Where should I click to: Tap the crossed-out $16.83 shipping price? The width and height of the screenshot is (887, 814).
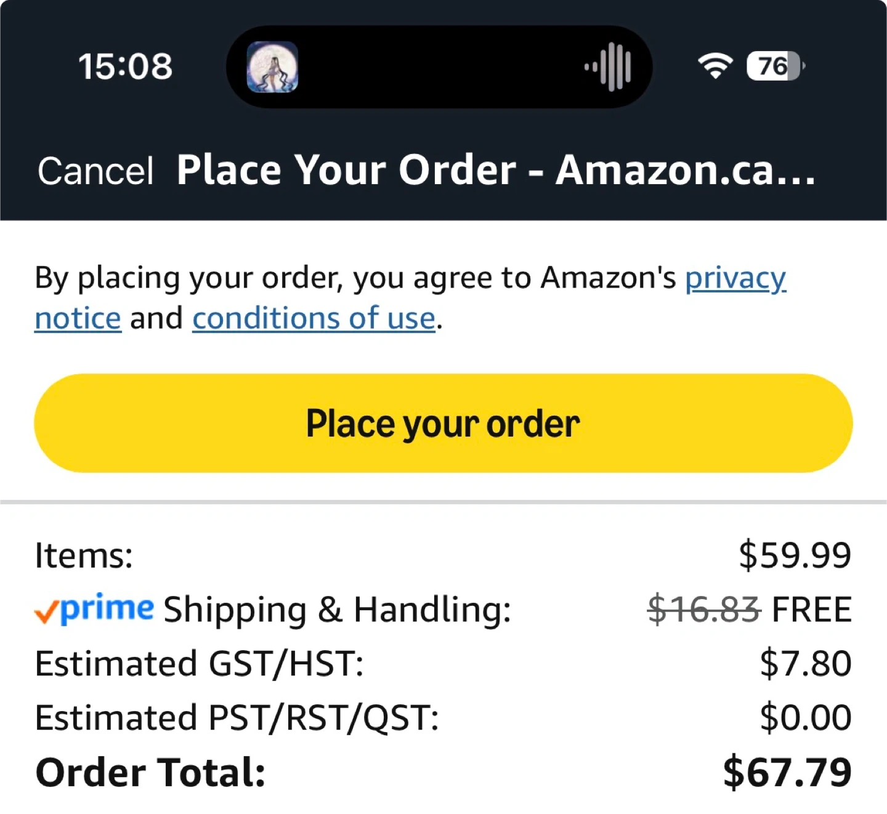coord(704,610)
